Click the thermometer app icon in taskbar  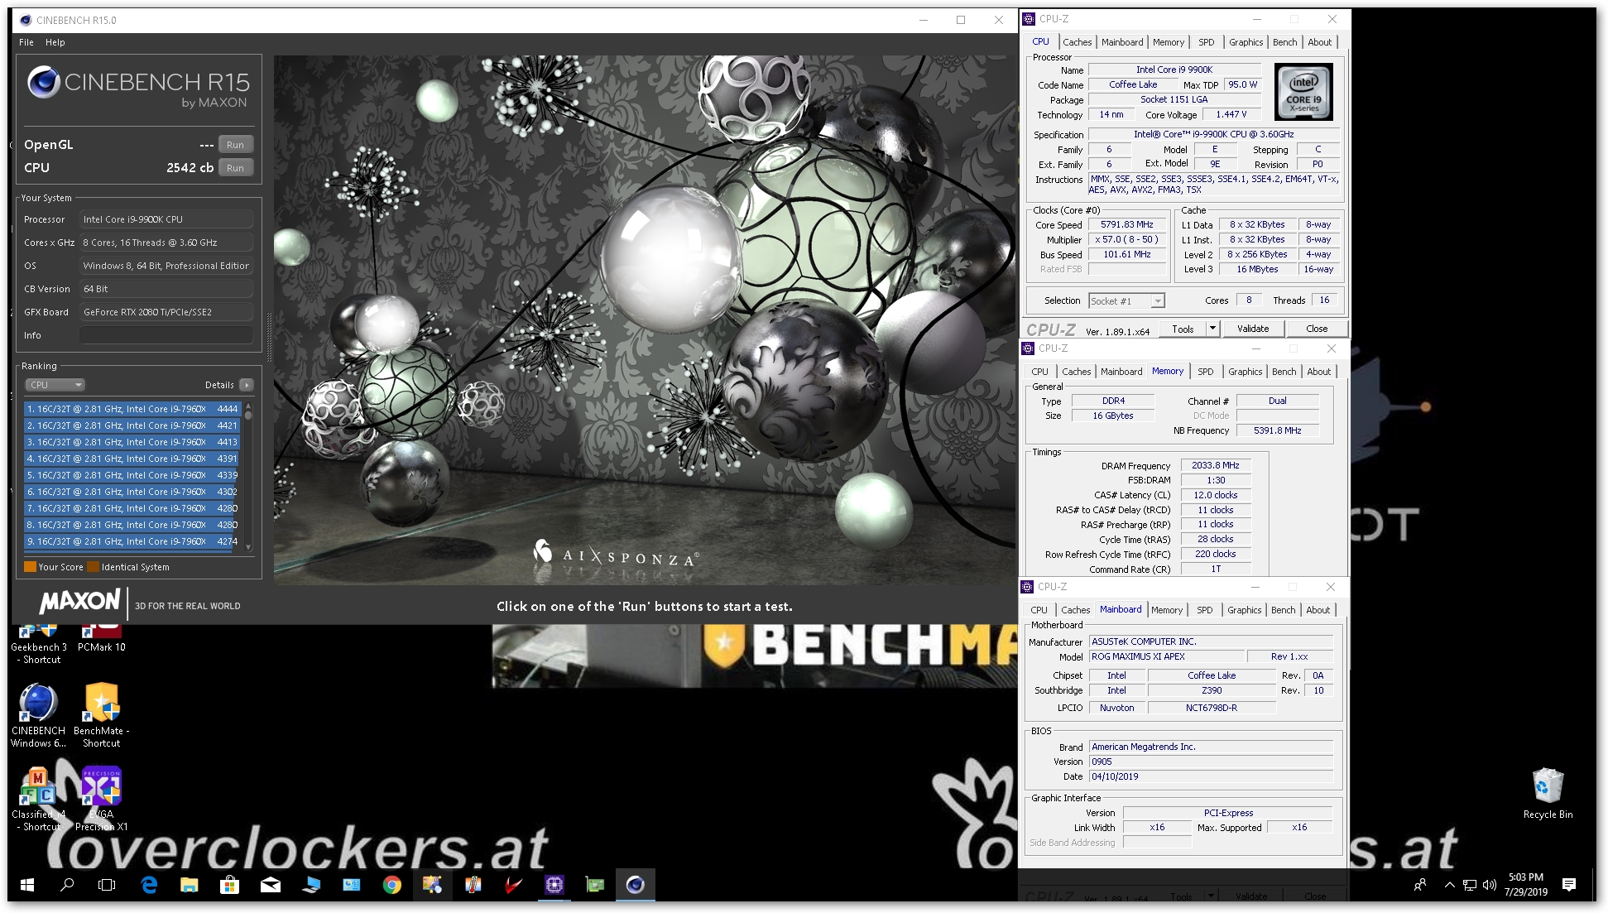[x=473, y=885]
